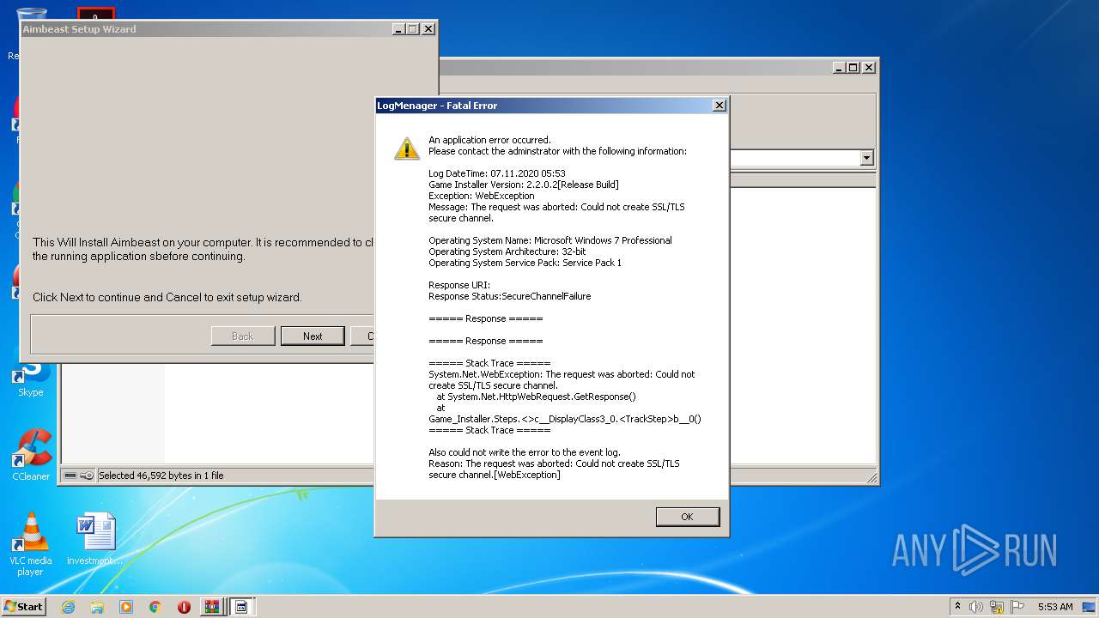
Task: Click Next in Aimbeast Setup Wizard
Action: coord(313,336)
